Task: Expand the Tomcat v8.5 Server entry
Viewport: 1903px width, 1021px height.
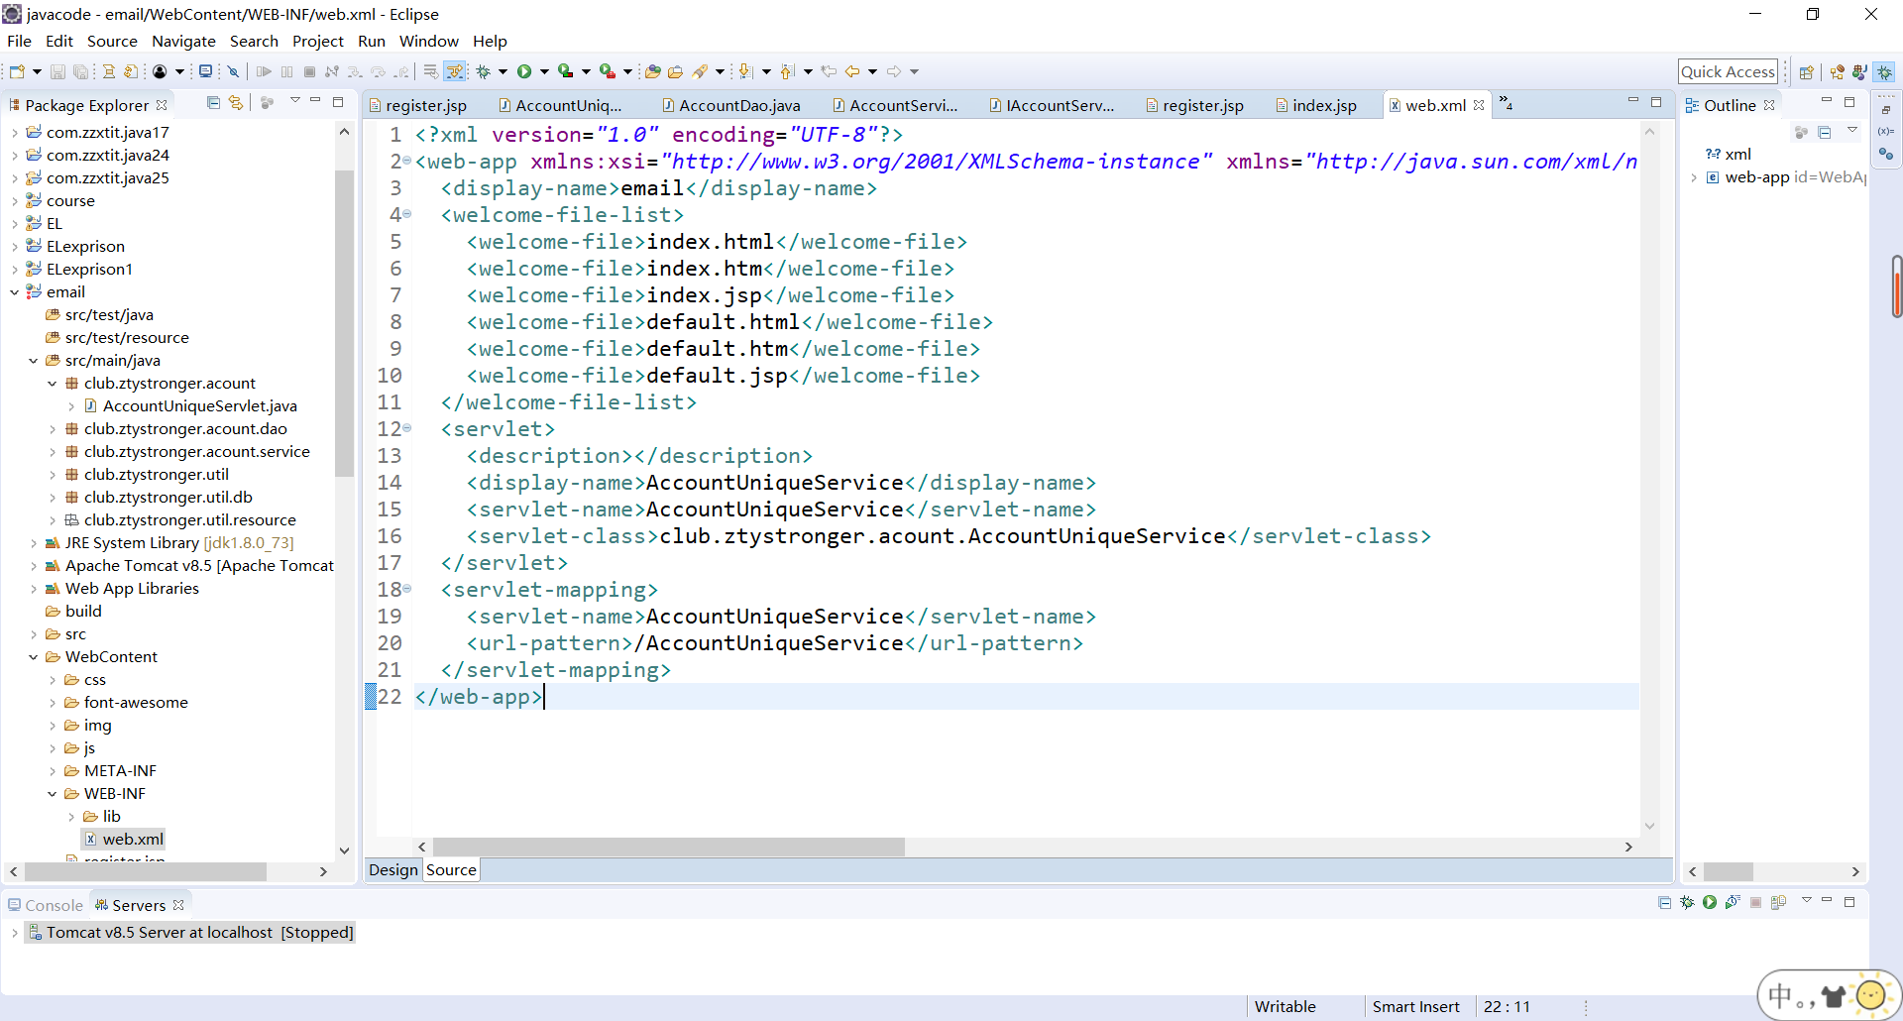Action: point(14,933)
